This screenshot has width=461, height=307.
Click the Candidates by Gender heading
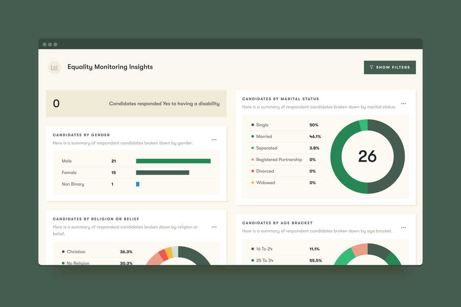tap(81, 135)
